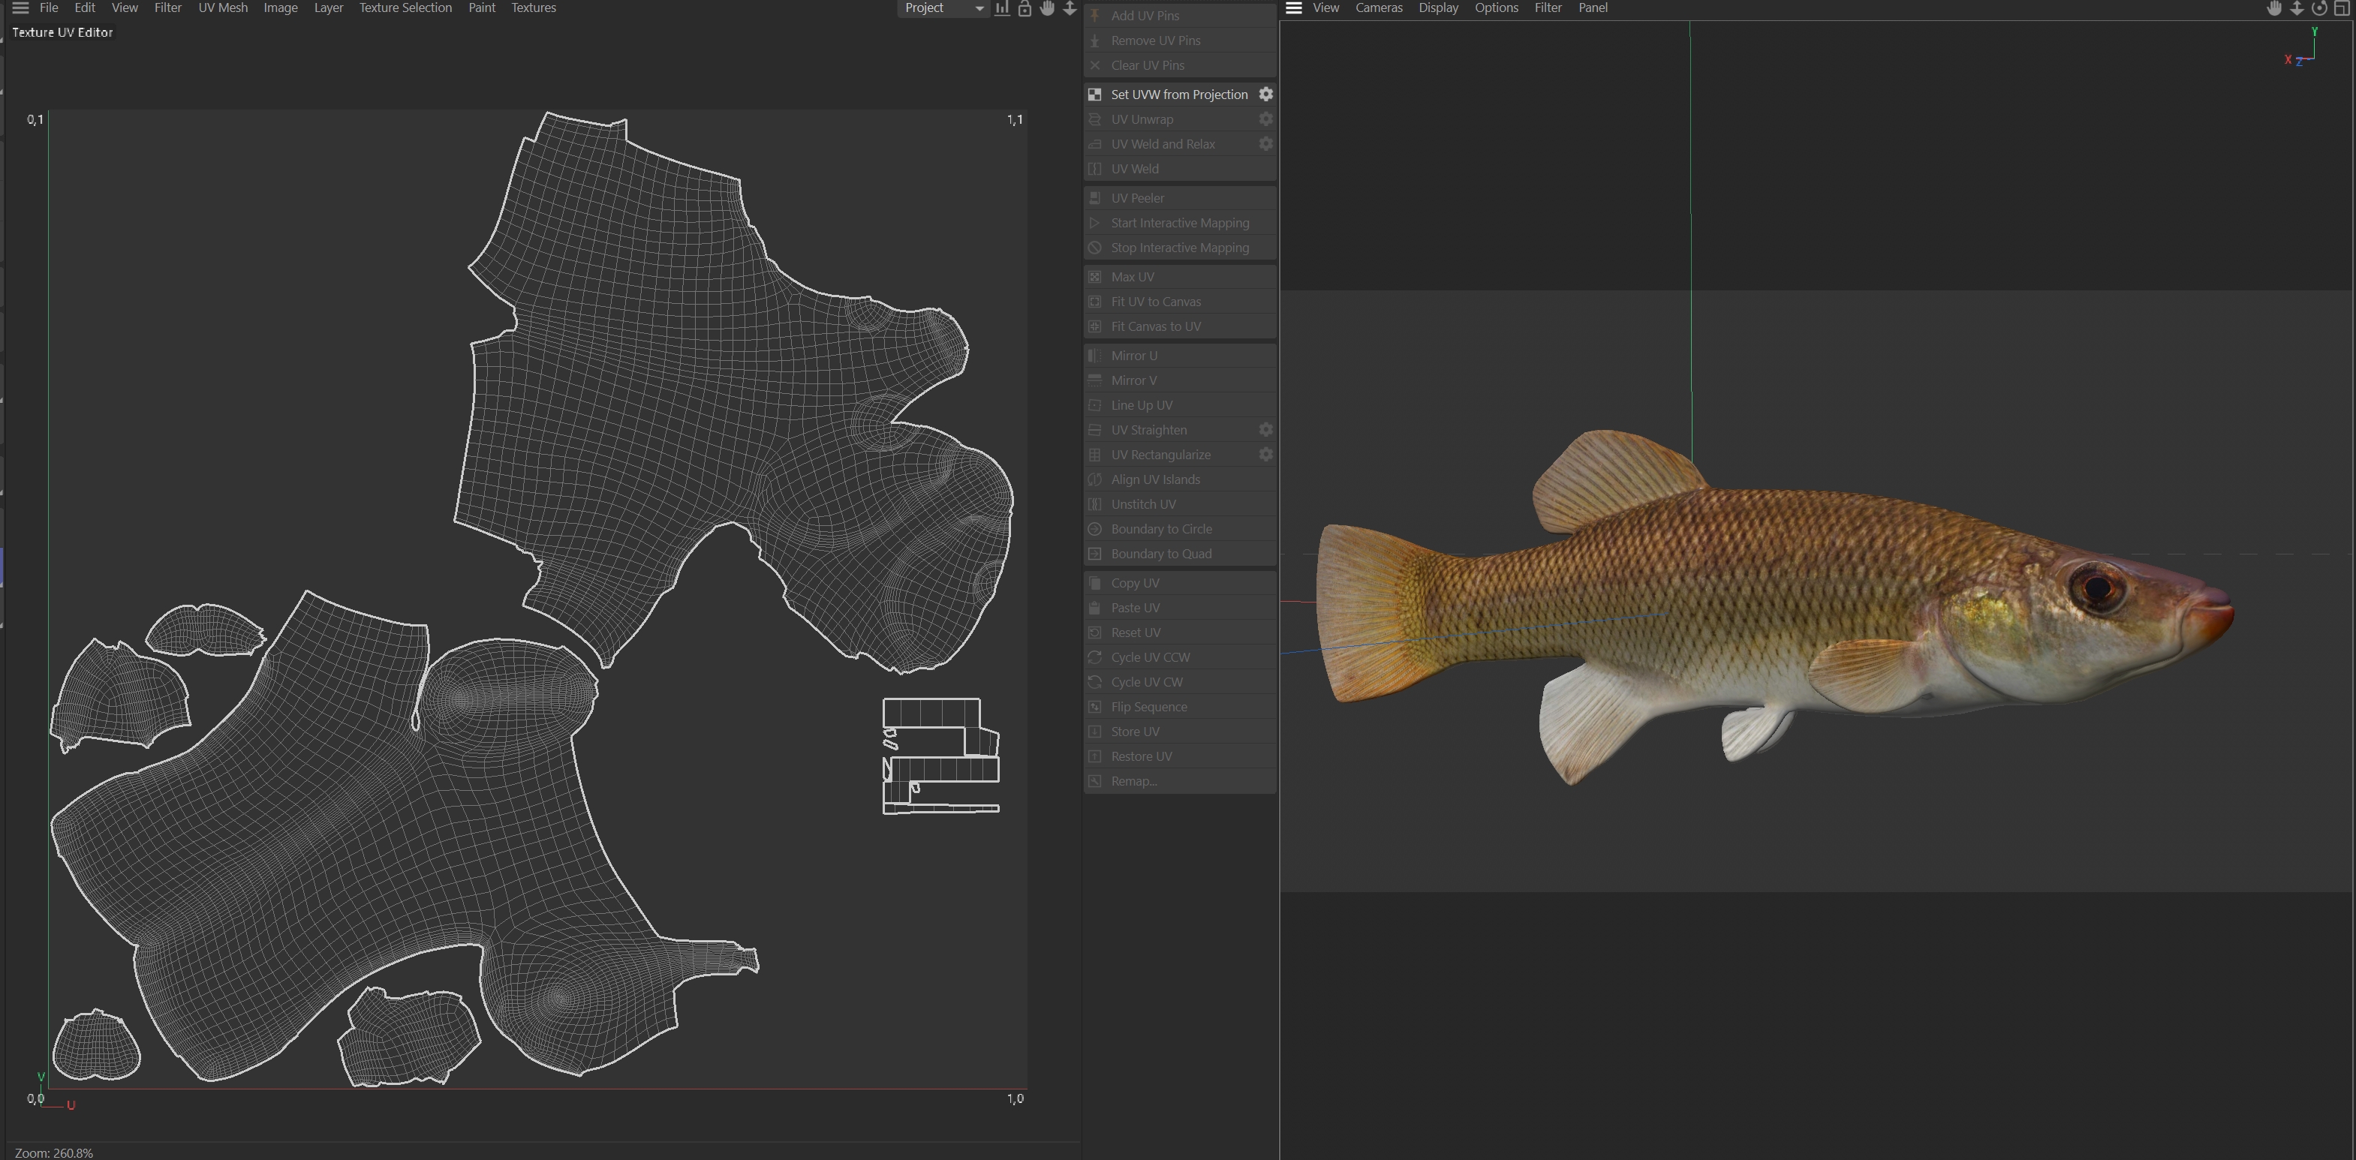This screenshot has height=1160, width=2356.
Task: Click the Mirror U command
Action: pyautogui.click(x=1133, y=356)
